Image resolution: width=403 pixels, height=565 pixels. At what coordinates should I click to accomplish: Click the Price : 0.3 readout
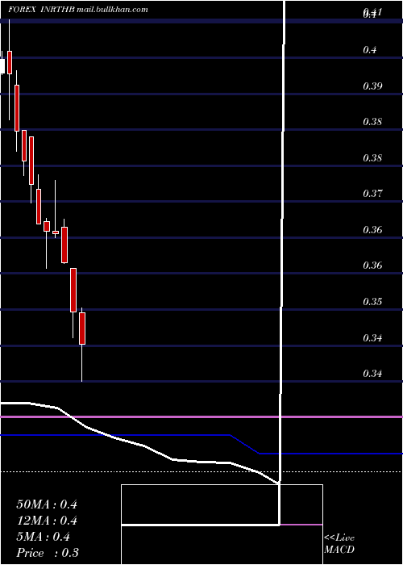(x=48, y=553)
